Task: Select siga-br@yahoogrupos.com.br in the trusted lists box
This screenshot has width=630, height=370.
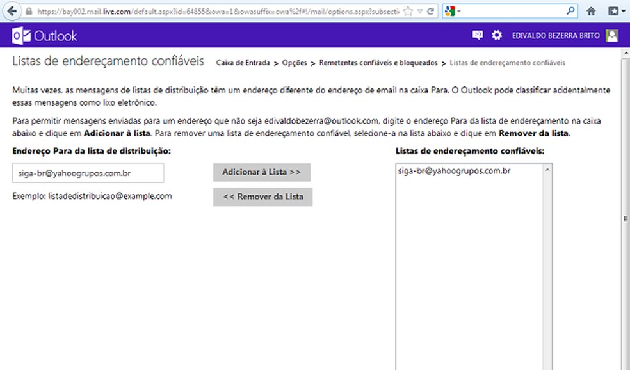Action: coord(453,170)
